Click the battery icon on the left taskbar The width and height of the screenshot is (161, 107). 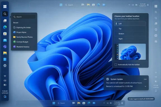5,85
